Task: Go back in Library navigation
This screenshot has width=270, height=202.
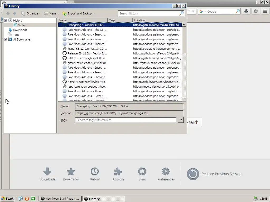Action: 8,13
